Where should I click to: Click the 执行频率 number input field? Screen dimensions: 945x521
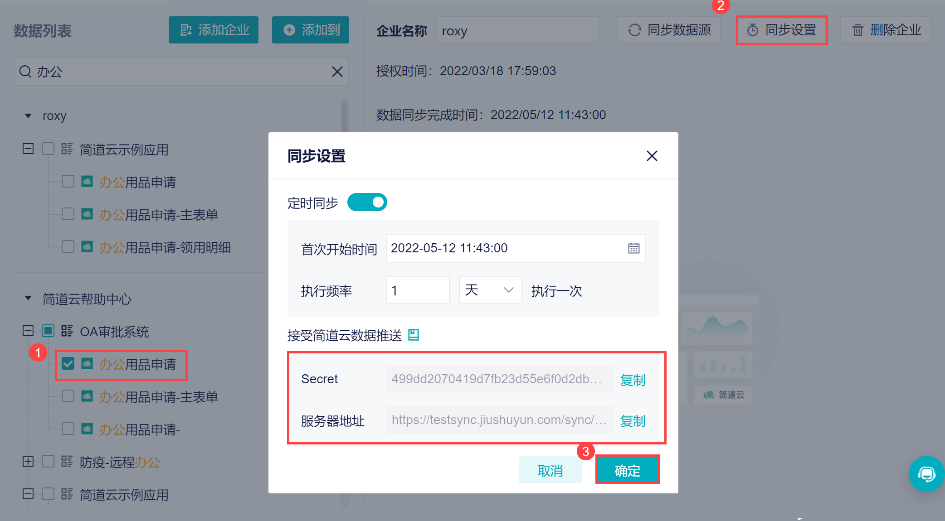418,290
